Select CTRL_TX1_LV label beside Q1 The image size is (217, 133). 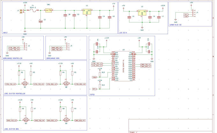pos(11,84)
